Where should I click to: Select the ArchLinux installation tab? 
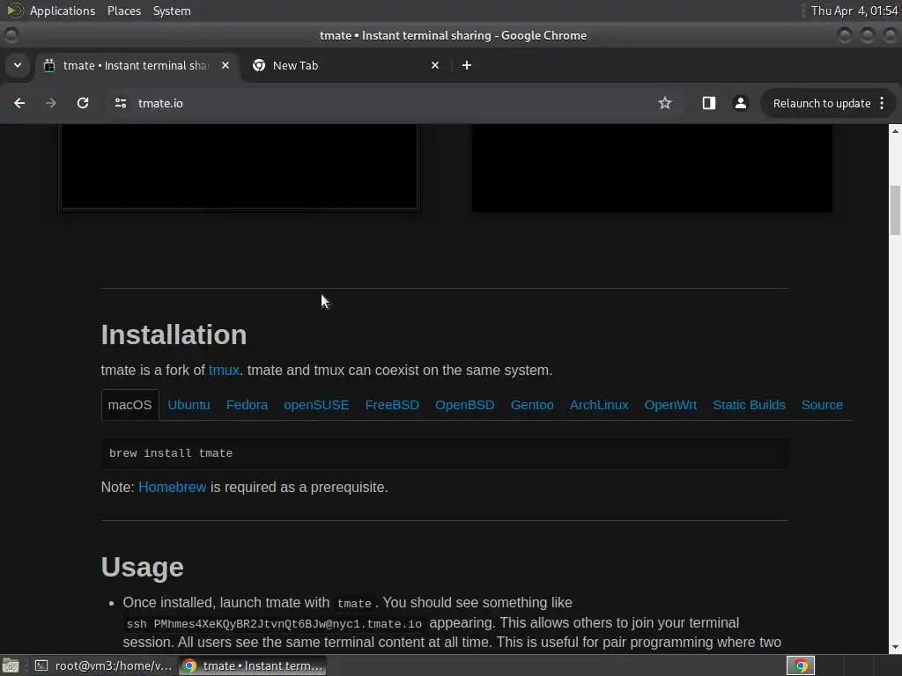click(599, 405)
